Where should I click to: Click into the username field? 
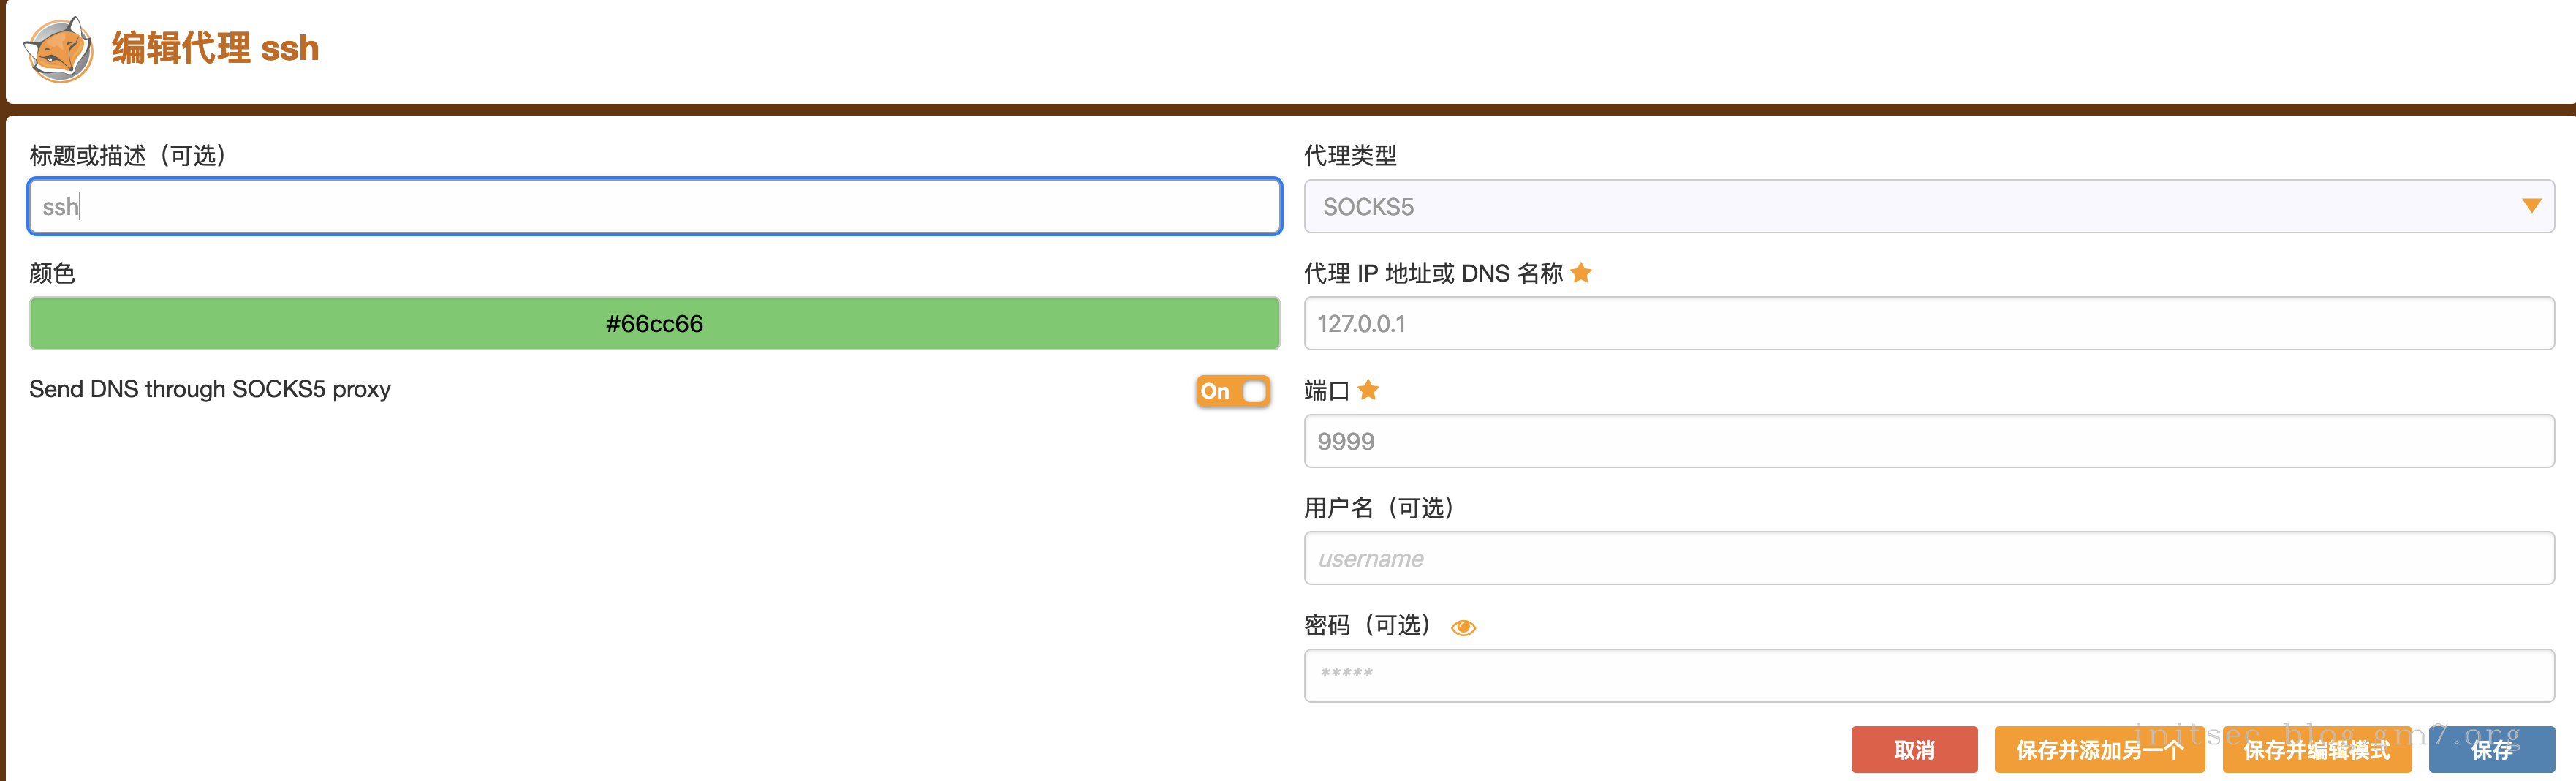coord(1928,558)
